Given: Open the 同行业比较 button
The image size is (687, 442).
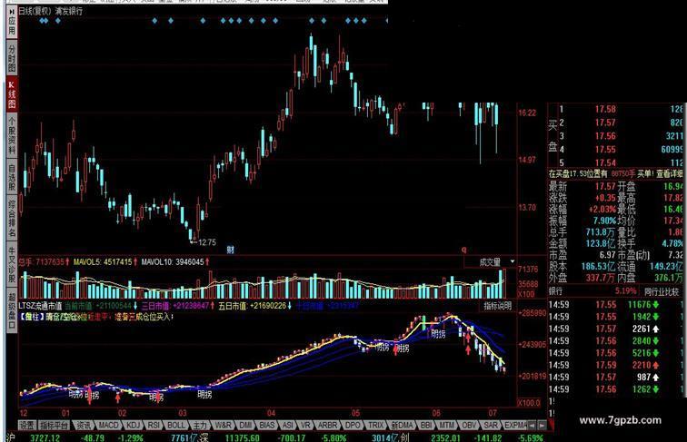Looking at the screenshot, I should [662, 291].
